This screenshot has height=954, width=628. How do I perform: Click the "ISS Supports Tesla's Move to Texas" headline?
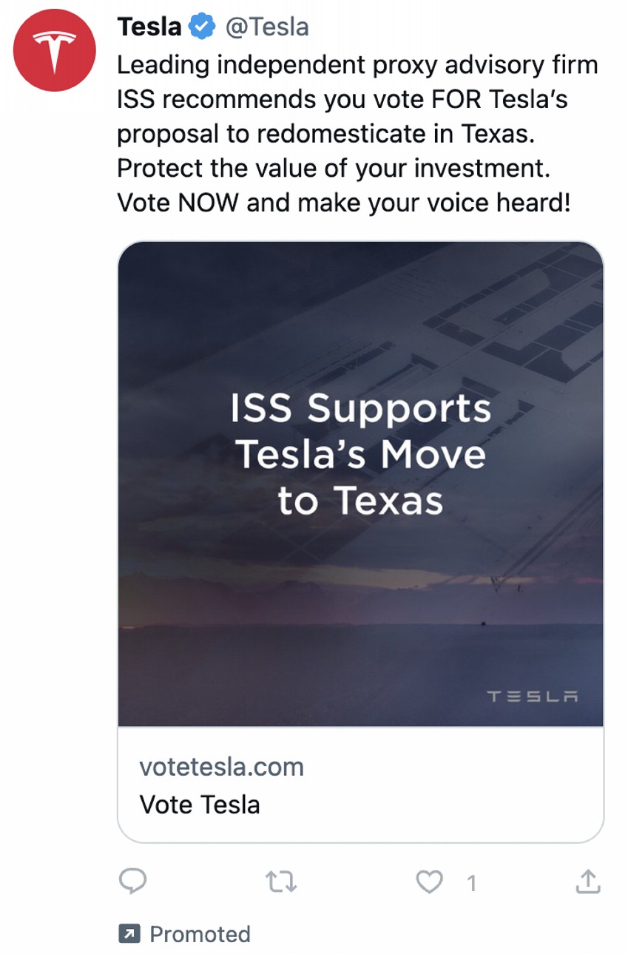360,454
